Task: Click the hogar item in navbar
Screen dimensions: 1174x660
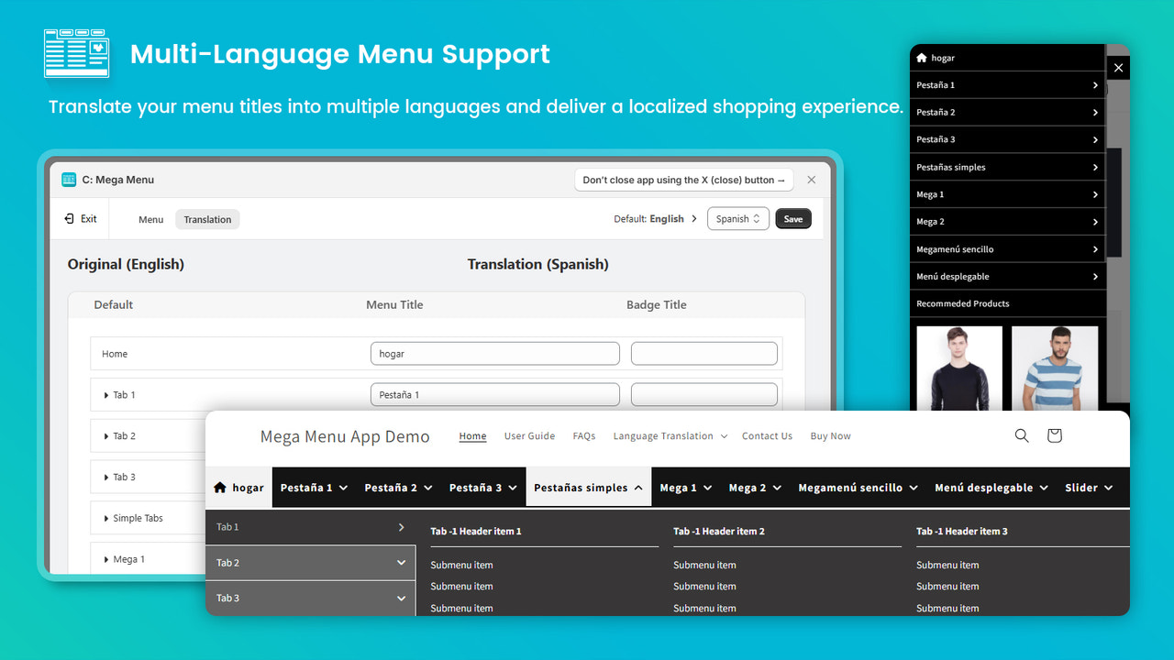Action: (x=238, y=488)
